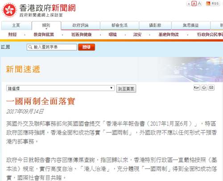Screen dimensions: 223x181
Task: Open the 治安 category
Action: (x=137, y=35)
